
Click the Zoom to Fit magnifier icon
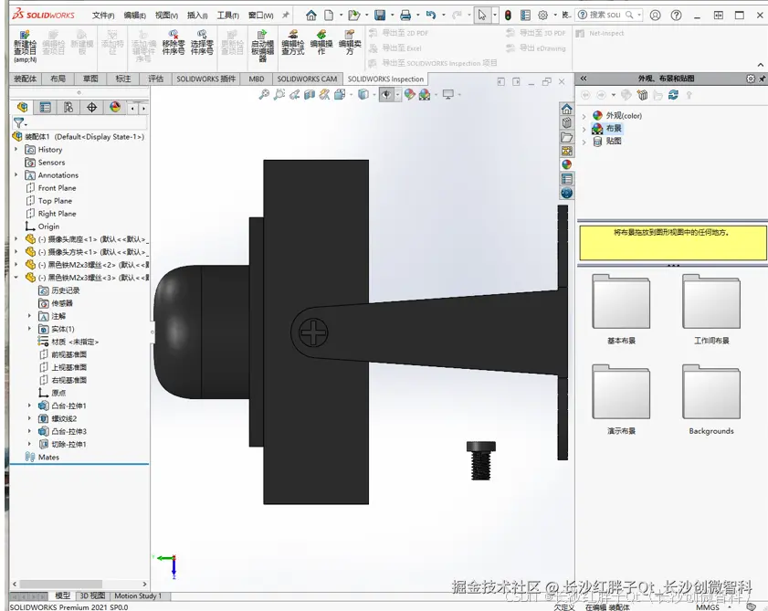(264, 95)
